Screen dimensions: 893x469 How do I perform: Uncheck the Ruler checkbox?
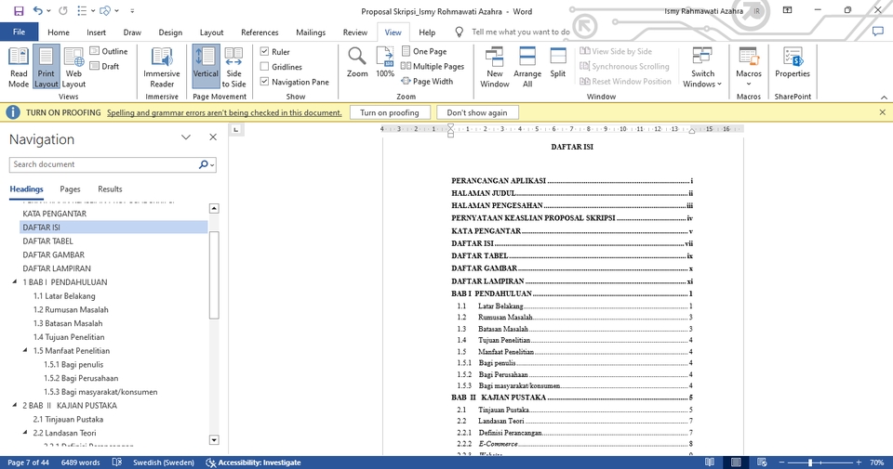[x=264, y=51]
